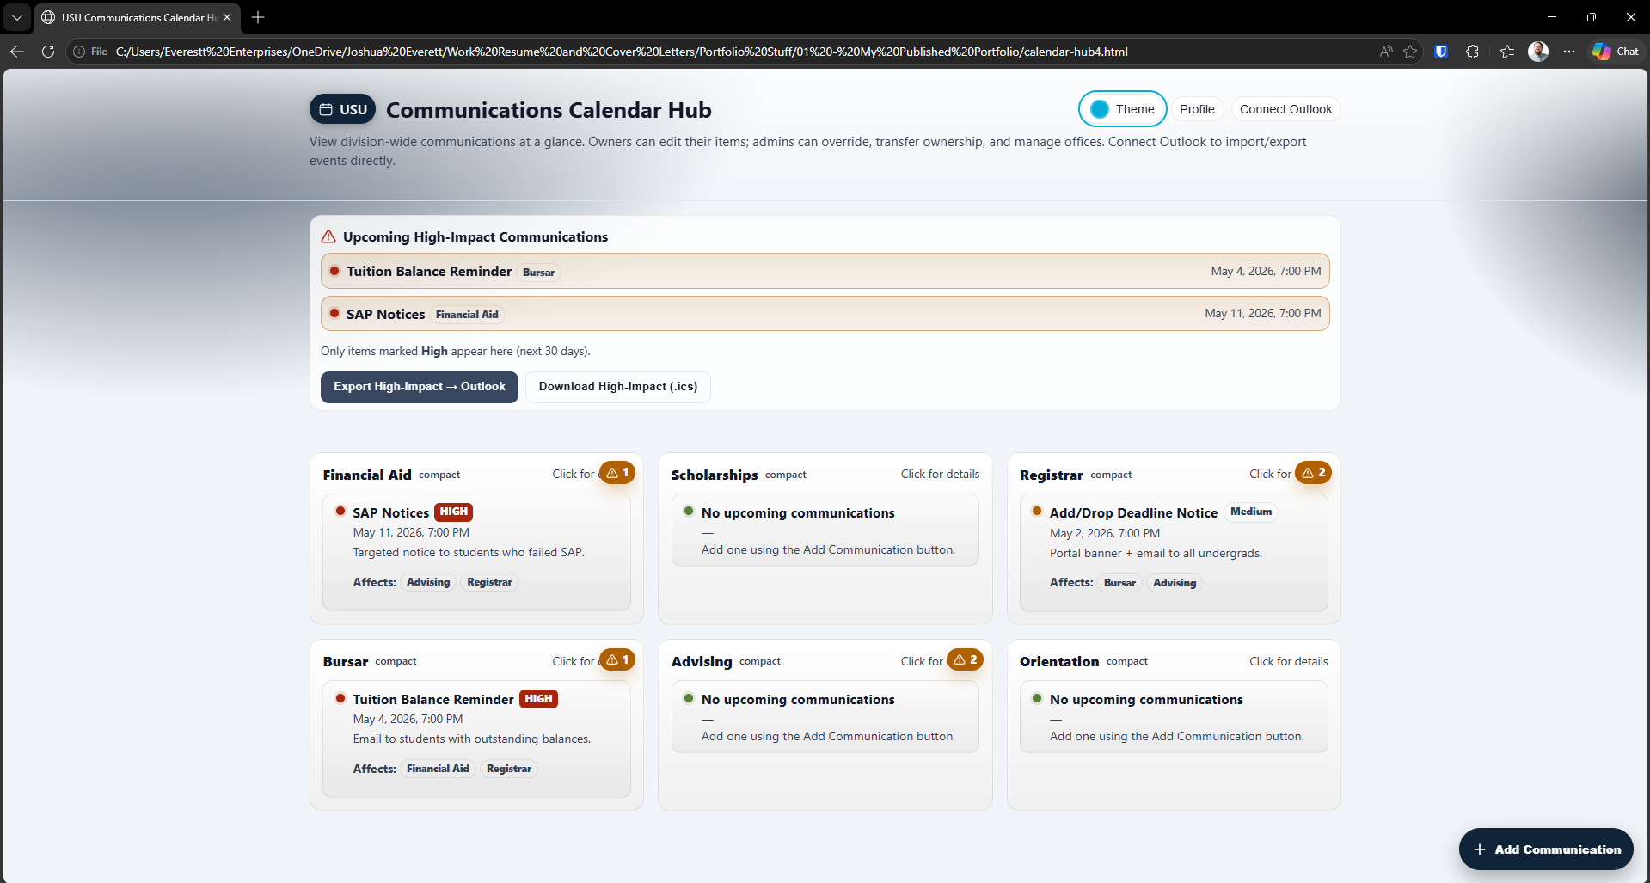This screenshot has width=1650, height=883.
Task: Open the Orientation card heading
Action: (x=1059, y=661)
